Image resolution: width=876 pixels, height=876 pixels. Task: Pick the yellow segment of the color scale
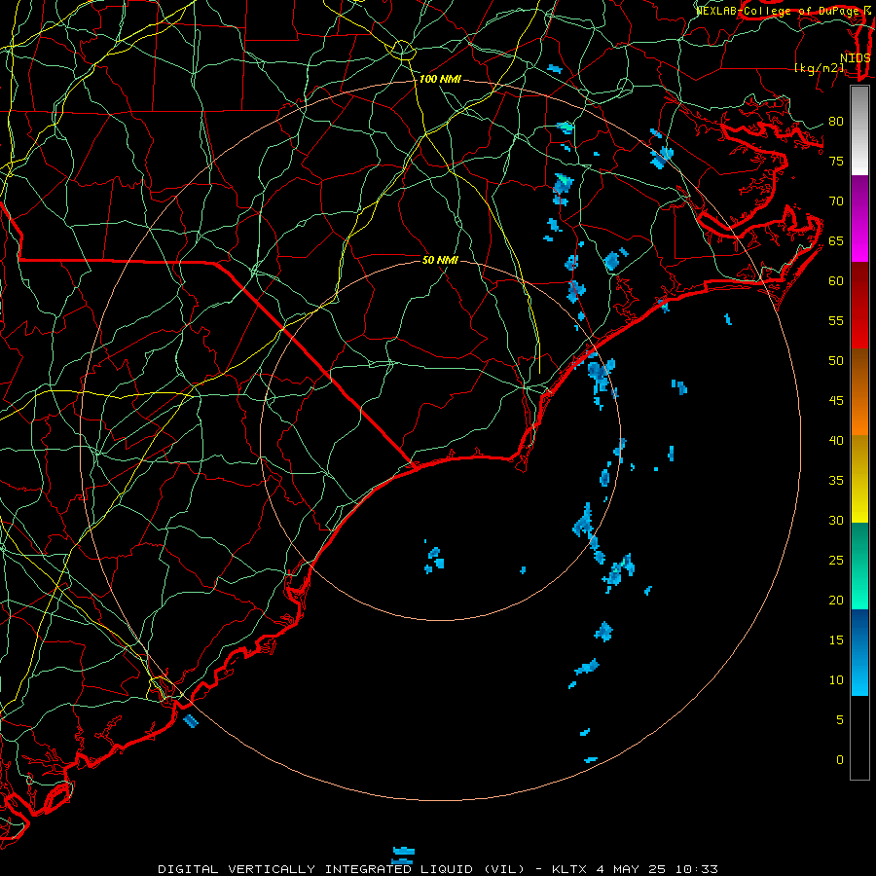point(859,479)
